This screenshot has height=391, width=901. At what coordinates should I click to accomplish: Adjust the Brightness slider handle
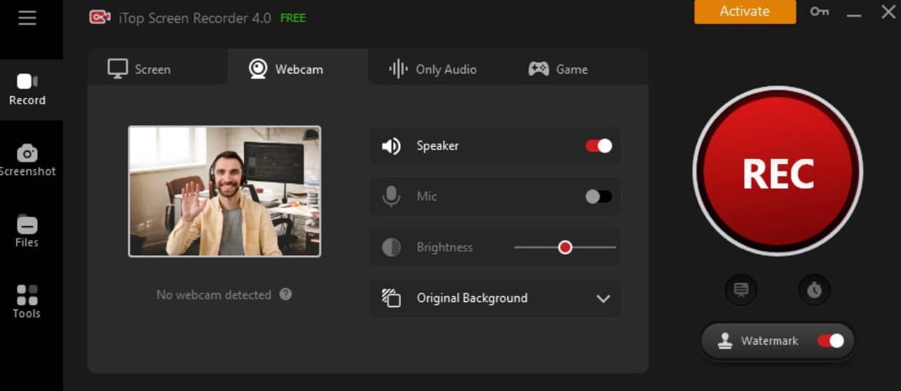point(564,247)
